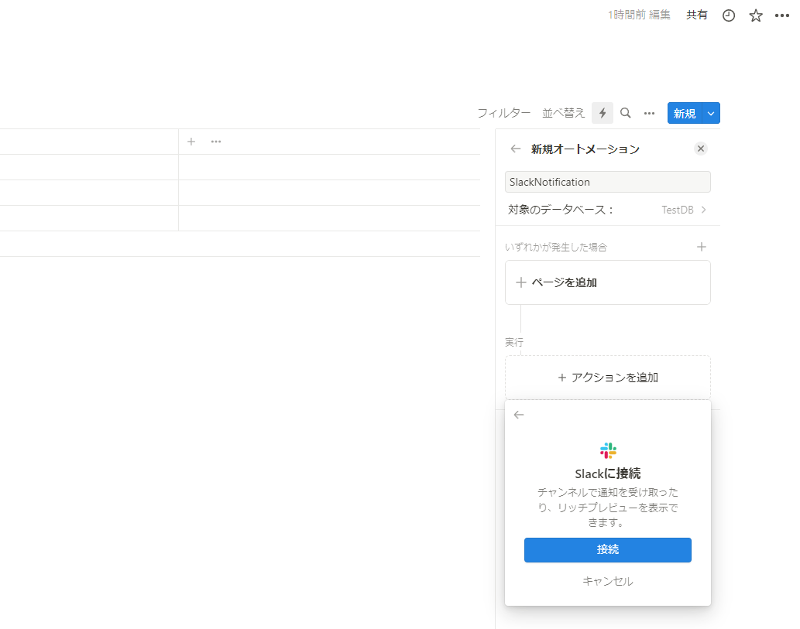Open page history with the clock icon
Screen dimensions: 800x629
(x=728, y=15)
